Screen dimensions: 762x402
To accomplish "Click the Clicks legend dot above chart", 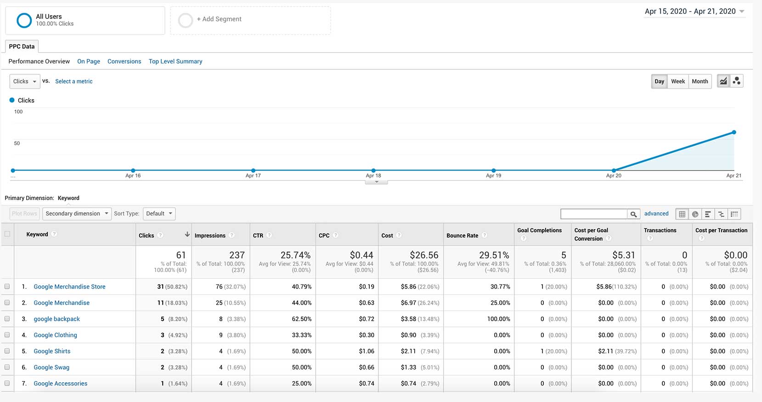I will click(12, 100).
